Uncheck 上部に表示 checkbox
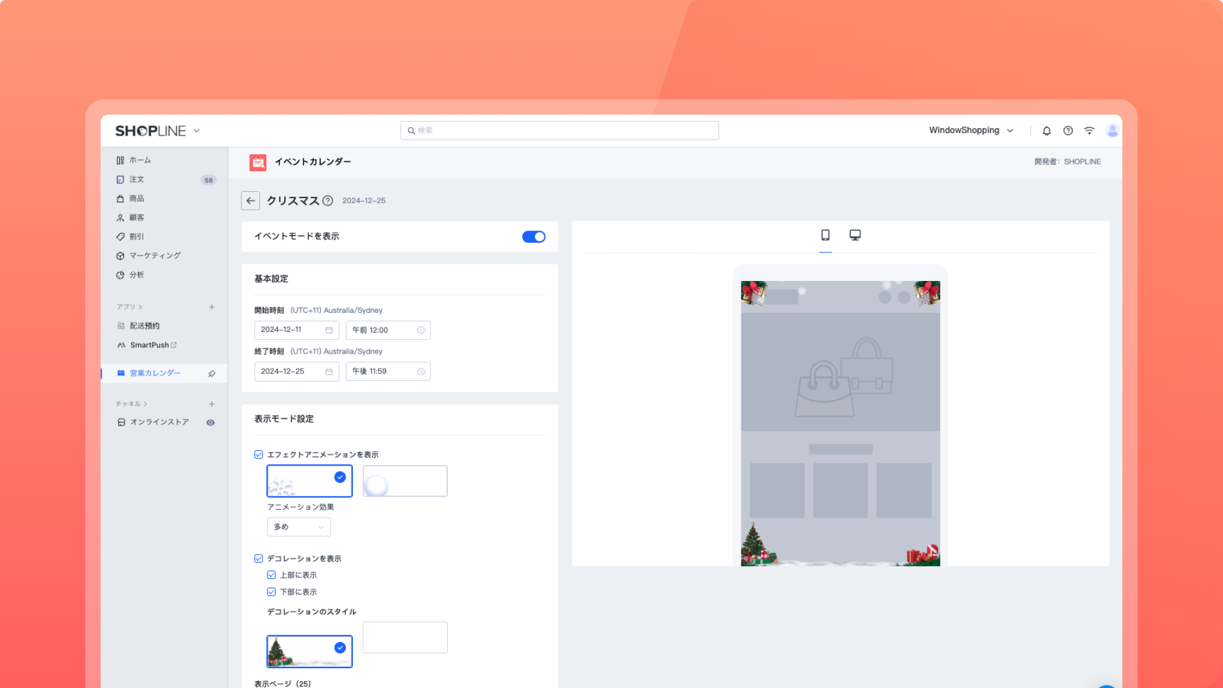Image resolution: width=1223 pixels, height=688 pixels. point(271,575)
